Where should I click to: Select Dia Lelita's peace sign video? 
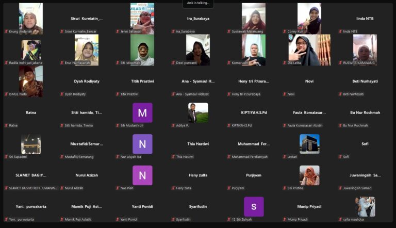309,50
